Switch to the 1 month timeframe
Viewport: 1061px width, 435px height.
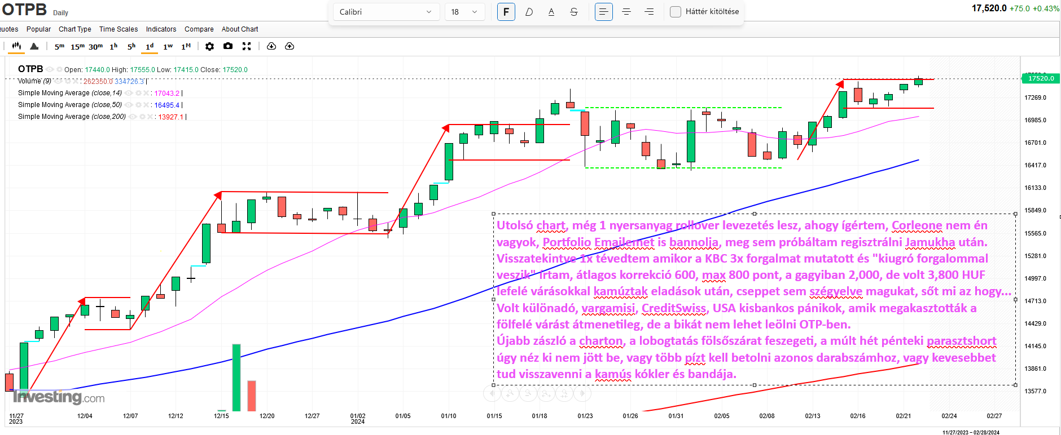pos(186,46)
